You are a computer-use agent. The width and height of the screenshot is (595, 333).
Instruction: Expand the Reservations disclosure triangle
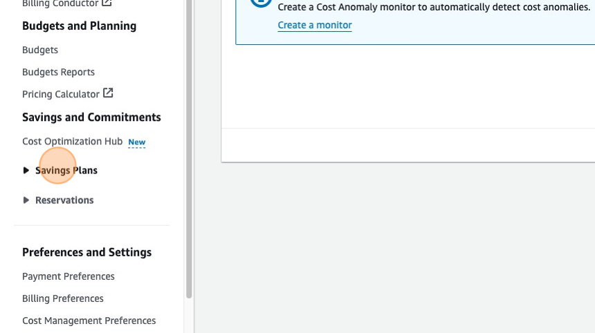pyautogui.click(x=26, y=200)
